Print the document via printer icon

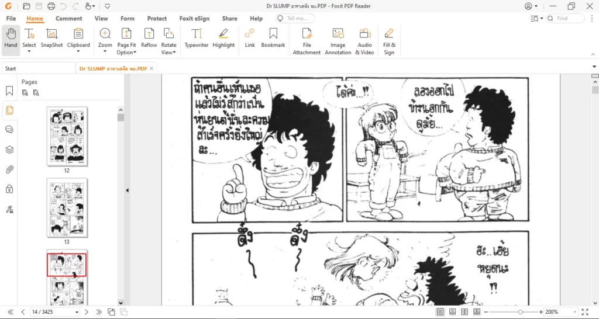pos(51,6)
